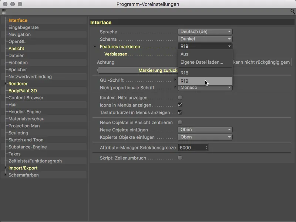Select Eigene Datei laden... option
Image resolution: width=296 pixels, height=222 pixels.
[x=205, y=62]
